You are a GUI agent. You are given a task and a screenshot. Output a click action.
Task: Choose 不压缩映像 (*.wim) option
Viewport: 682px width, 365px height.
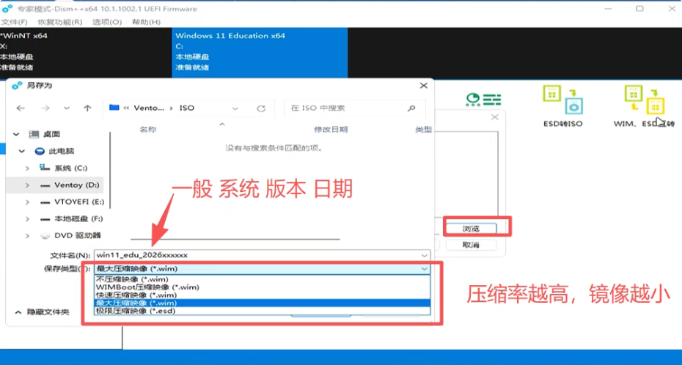(263, 279)
